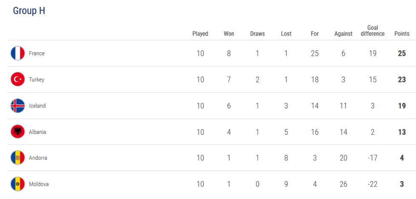The image size is (416, 199).
Task: Open the France team link
Action: point(37,54)
